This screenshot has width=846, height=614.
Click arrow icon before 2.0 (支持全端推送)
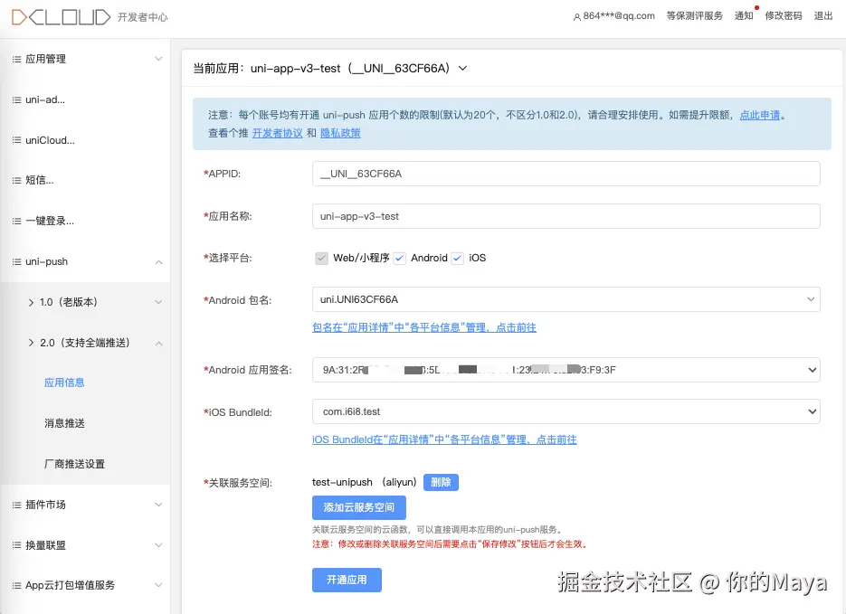coord(32,343)
